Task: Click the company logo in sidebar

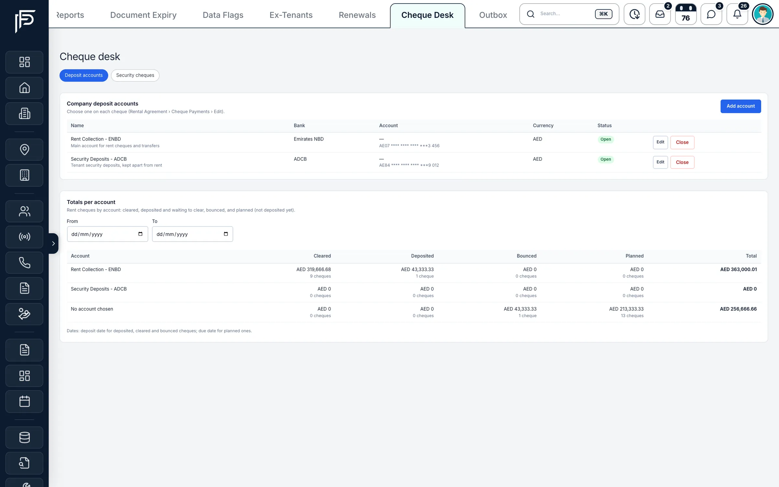Action: point(25,21)
